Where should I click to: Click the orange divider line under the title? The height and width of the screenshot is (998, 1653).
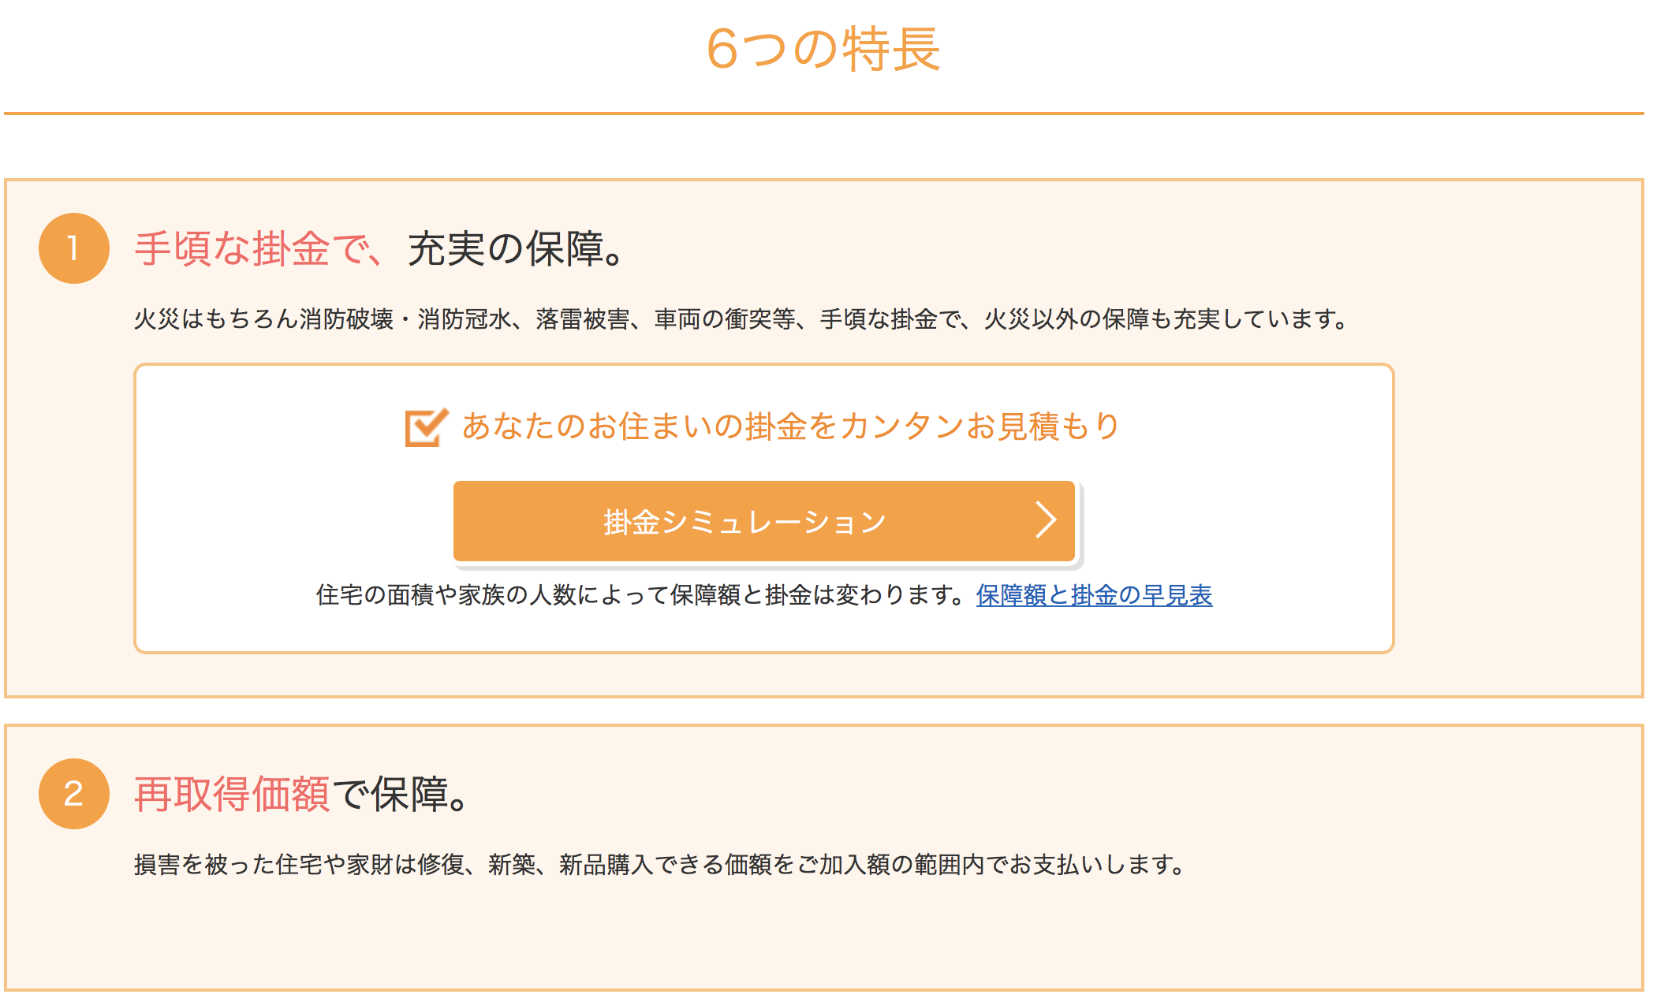coord(823,114)
